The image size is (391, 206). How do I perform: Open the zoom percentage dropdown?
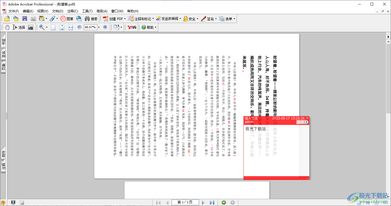99,27
